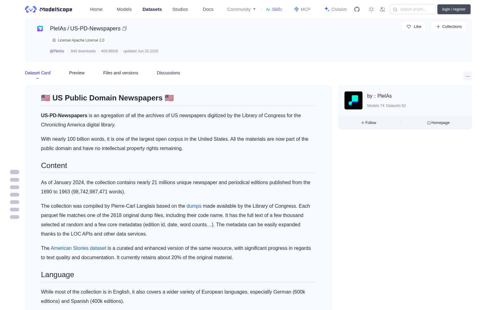Open the @PleIAs author link
This screenshot has height=310, width=497.
[57, 51]
